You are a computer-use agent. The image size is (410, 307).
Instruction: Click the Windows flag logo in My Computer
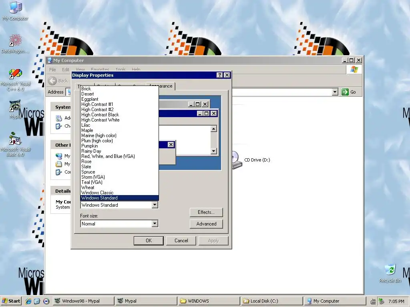point(354,70)
